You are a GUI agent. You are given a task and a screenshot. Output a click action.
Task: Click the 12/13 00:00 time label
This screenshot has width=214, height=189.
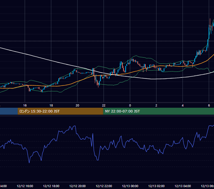pos(130,186)
